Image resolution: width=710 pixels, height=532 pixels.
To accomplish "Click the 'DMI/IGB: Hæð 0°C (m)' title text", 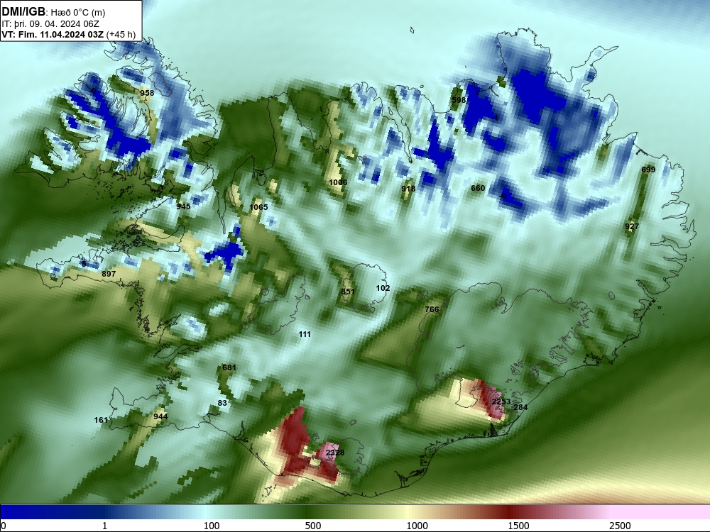I will point(53,12).
